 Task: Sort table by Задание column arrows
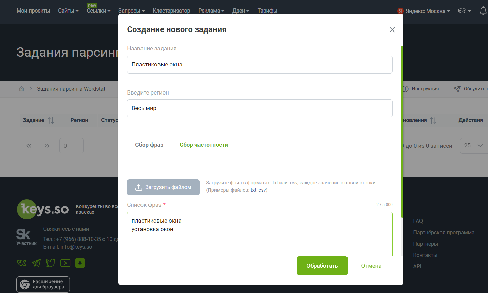point(51,120)
